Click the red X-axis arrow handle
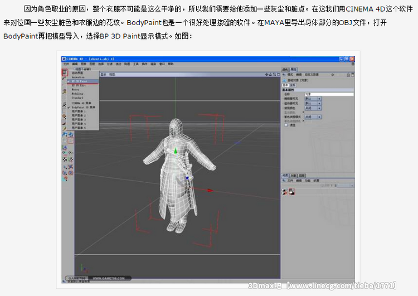The height and width of the screenshot is (296, 418). [210, 190]
